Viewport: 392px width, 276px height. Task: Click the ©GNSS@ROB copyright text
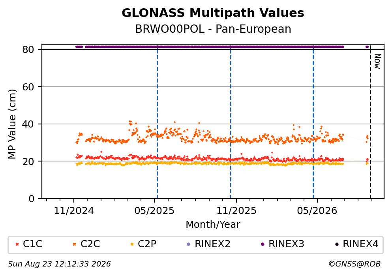(354, 264)
